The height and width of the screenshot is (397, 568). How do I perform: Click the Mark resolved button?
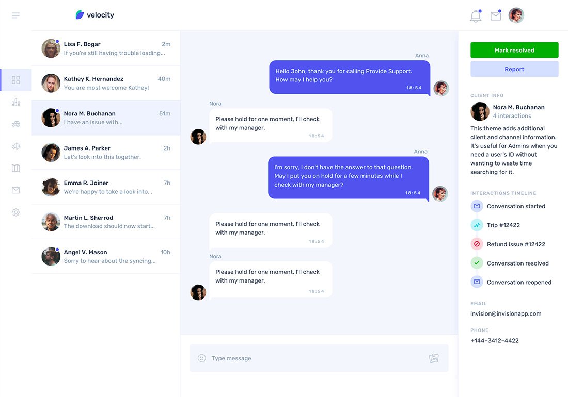click(514, 50)
